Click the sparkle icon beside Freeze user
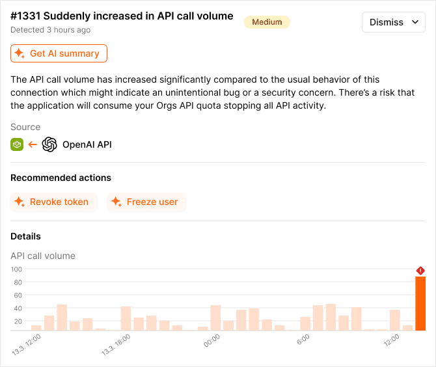The image size is (436, 367). pos(116,202)
